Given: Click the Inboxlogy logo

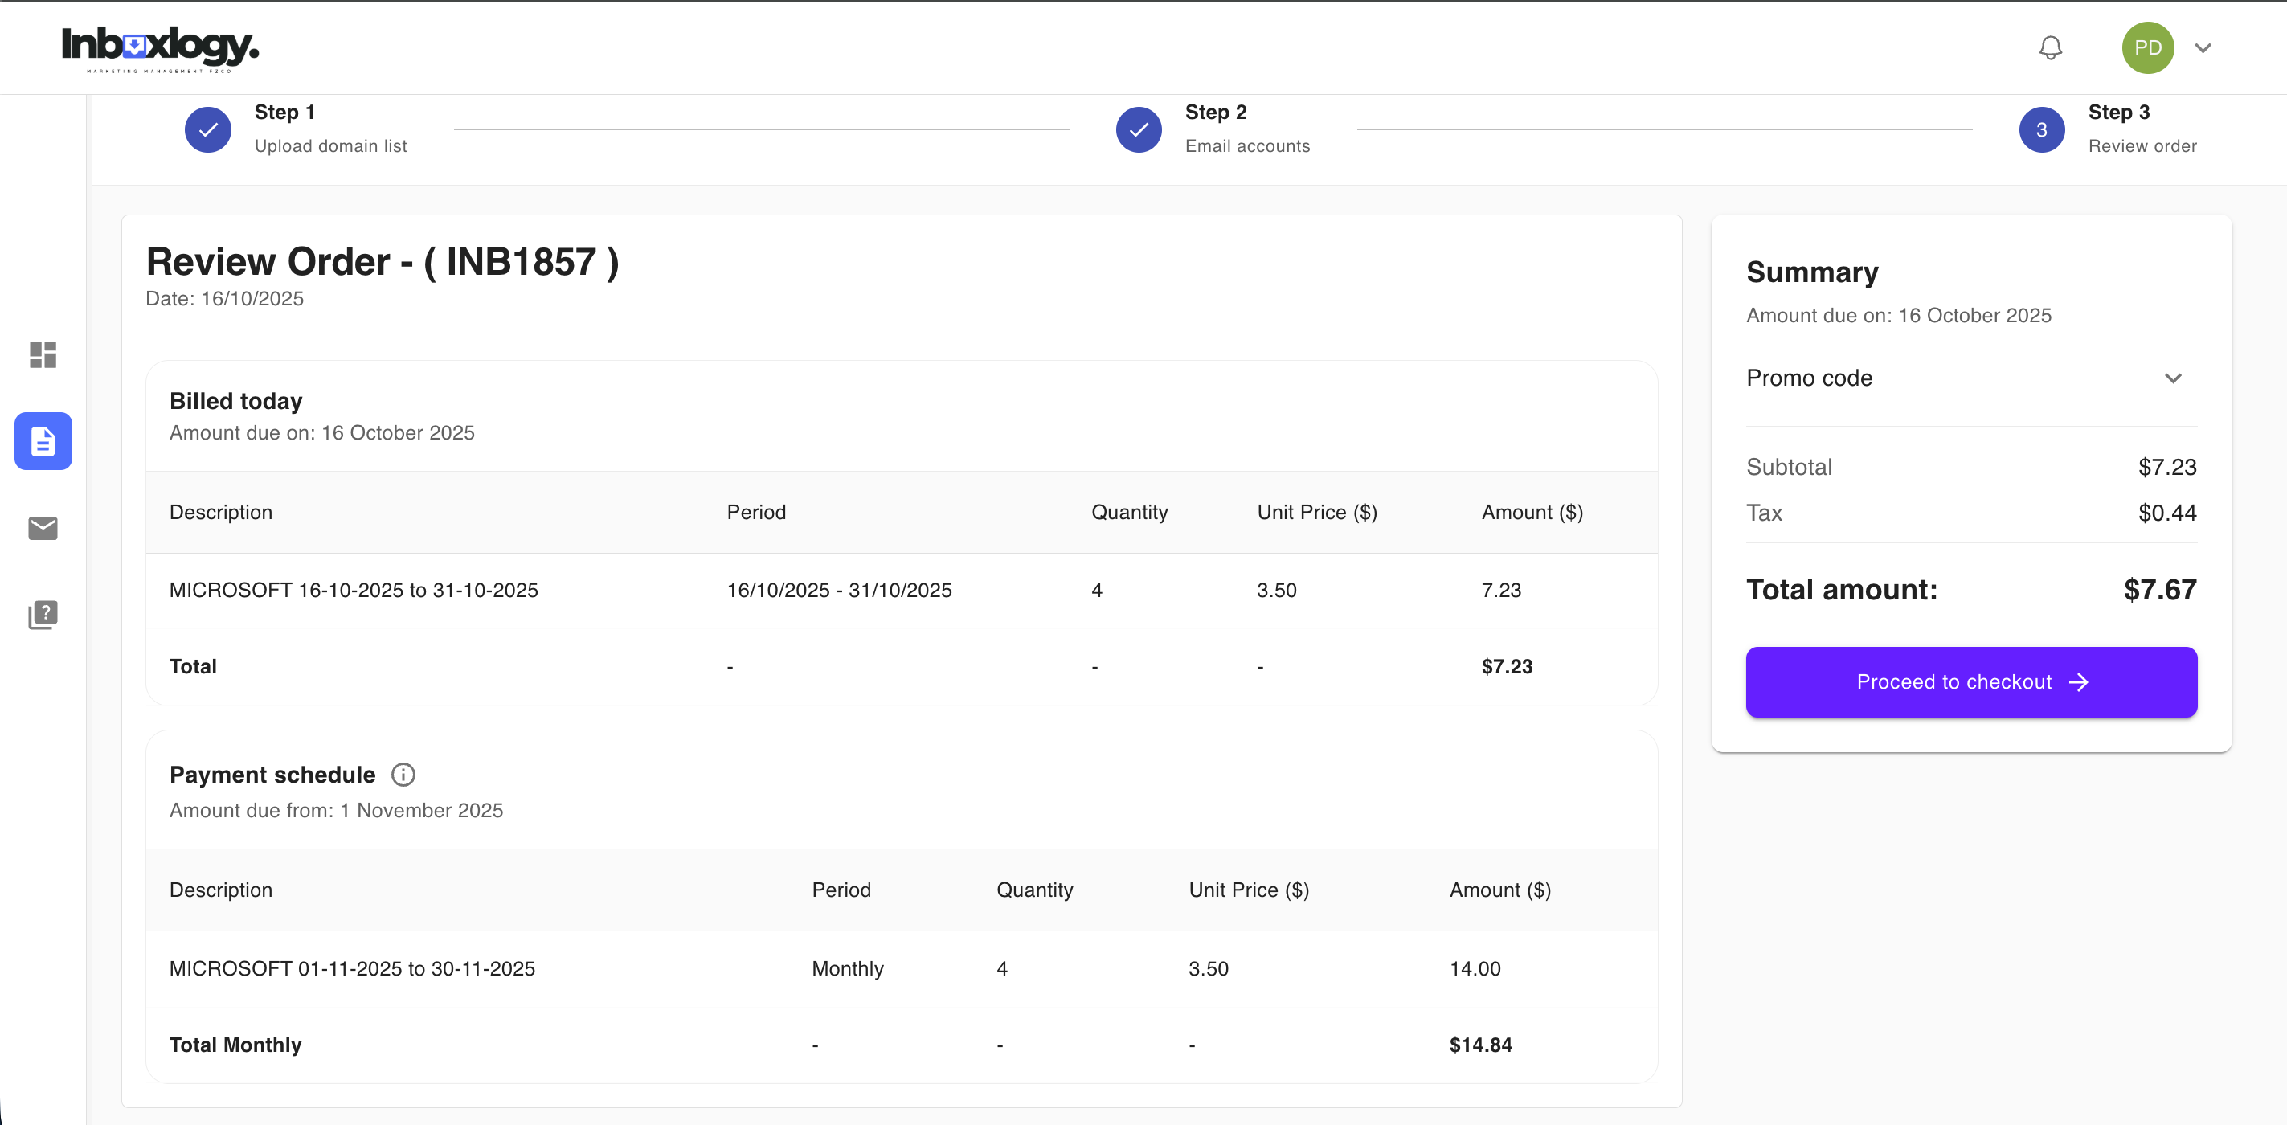Looking at the screenshot, I should pyautogui.click(x=160, y=48).
